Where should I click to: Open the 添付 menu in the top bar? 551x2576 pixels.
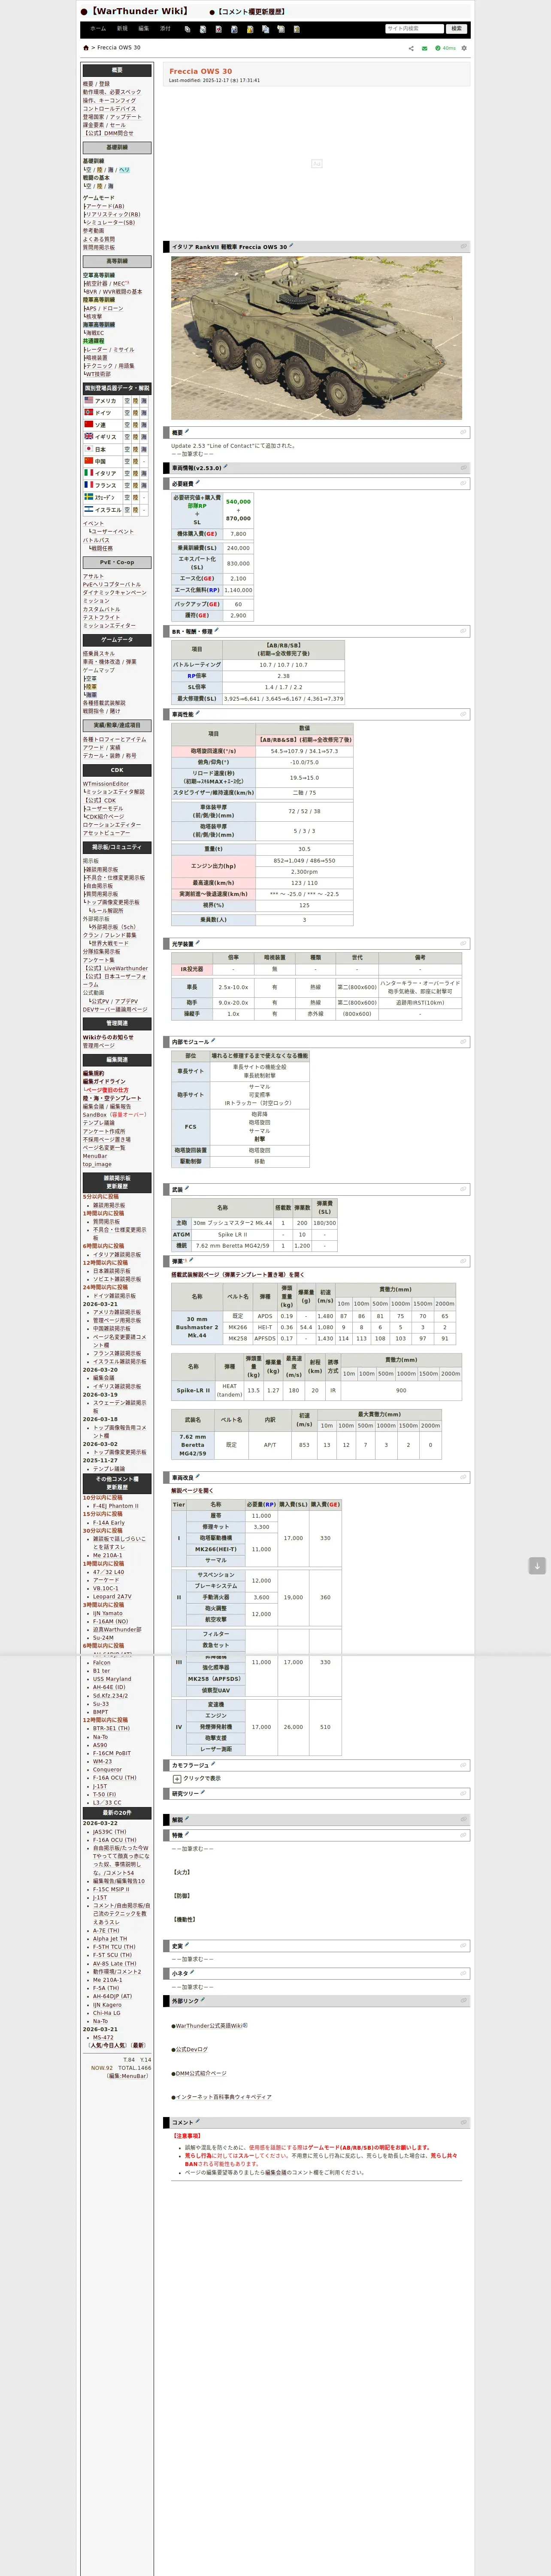[166, 29]
